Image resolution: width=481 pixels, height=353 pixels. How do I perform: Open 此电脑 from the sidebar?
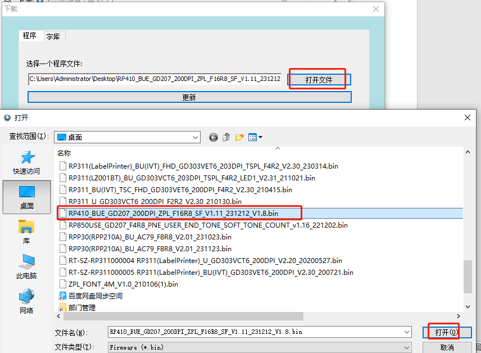click(26, 266)
